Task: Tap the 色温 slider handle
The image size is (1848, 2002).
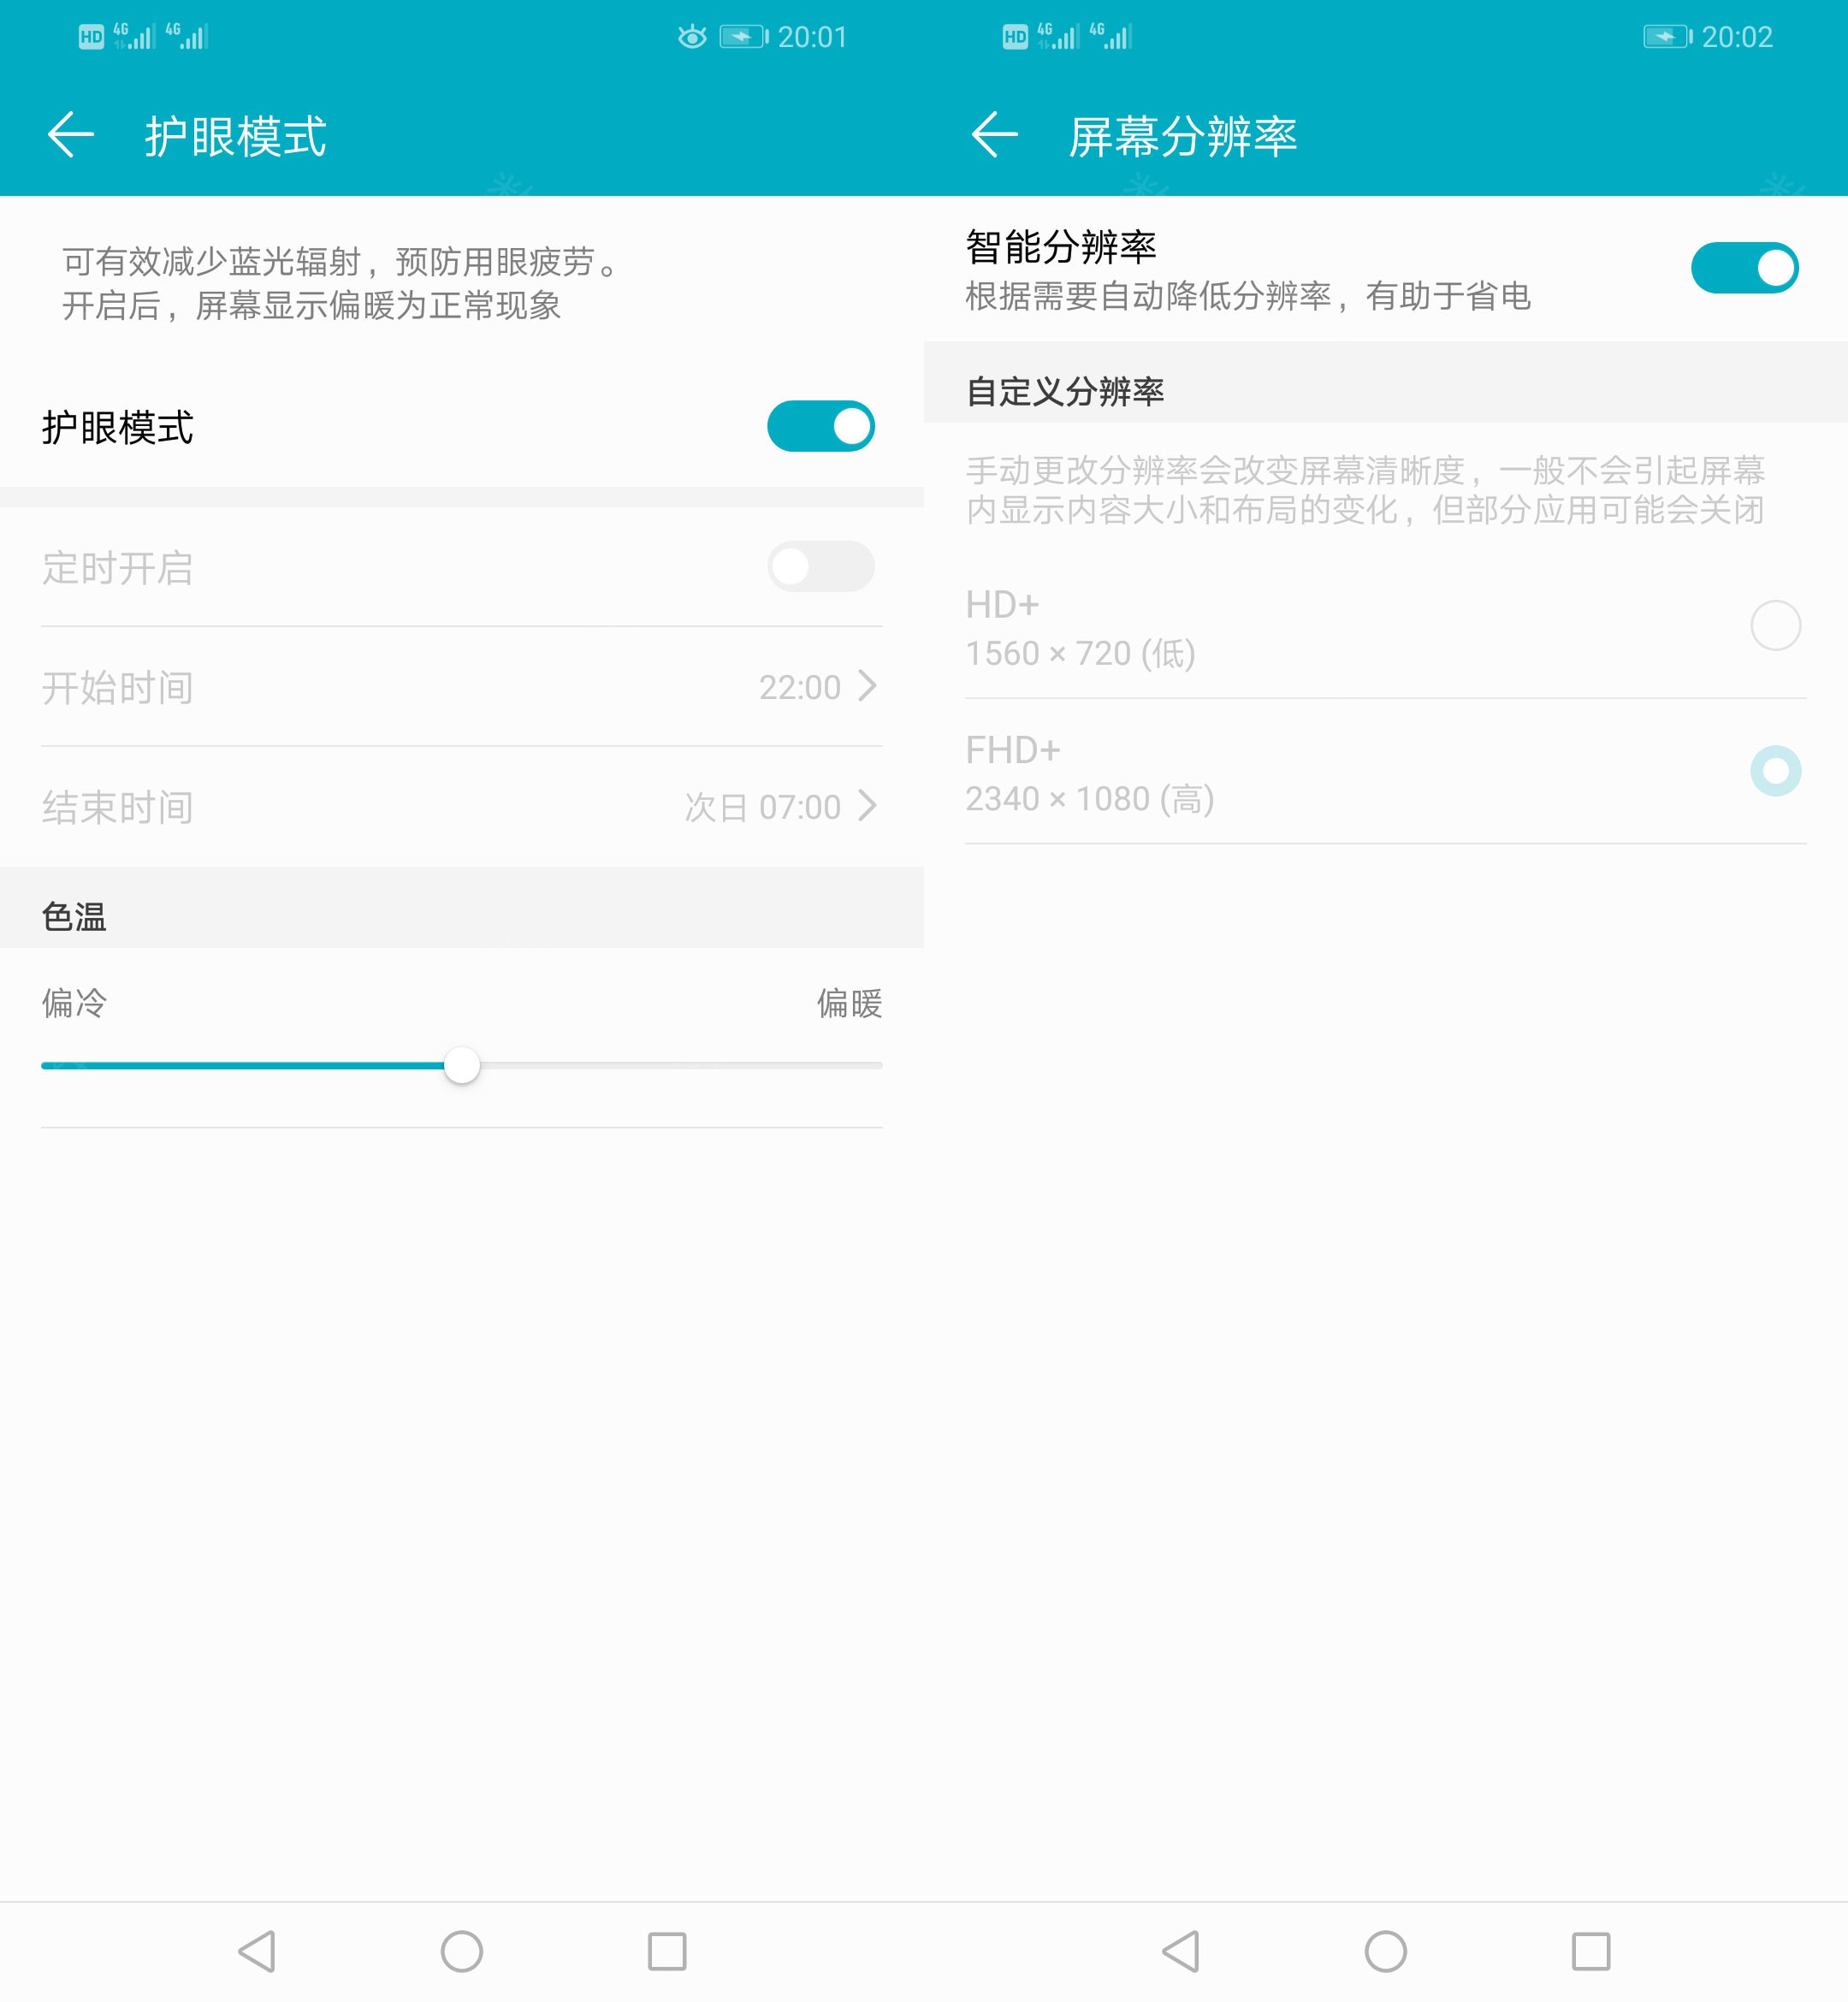Action: coord(462,1065)
